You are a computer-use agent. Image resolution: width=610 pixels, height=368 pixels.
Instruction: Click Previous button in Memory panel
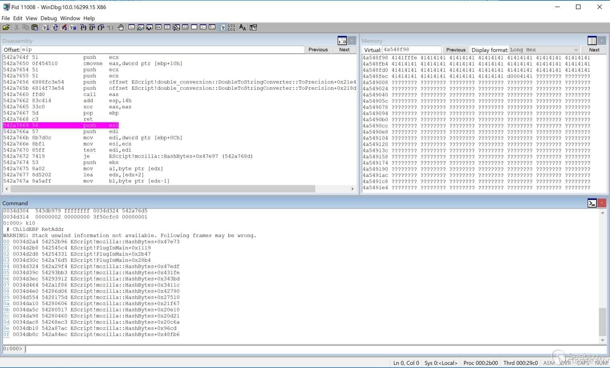tap(456, 50)
